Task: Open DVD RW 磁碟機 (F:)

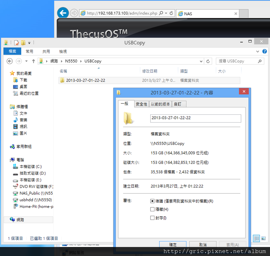Action: (x=36, y=187)
